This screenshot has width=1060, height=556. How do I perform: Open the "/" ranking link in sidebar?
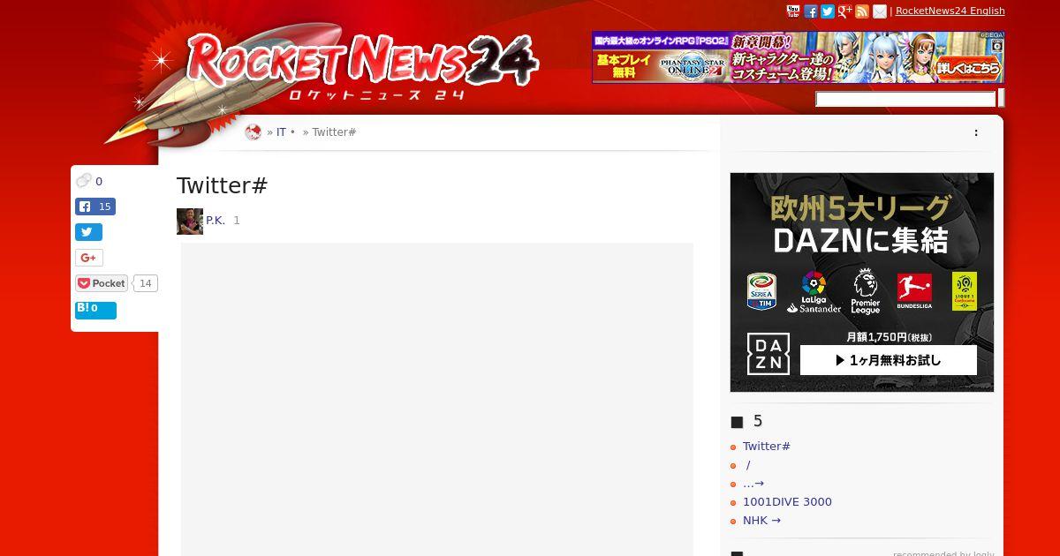pos(748,465)
